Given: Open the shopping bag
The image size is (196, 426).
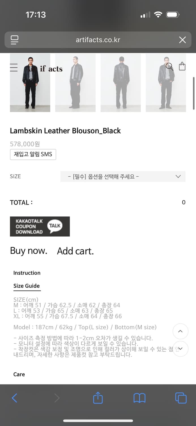Looking at the screenshot, I should pos(182,66).
